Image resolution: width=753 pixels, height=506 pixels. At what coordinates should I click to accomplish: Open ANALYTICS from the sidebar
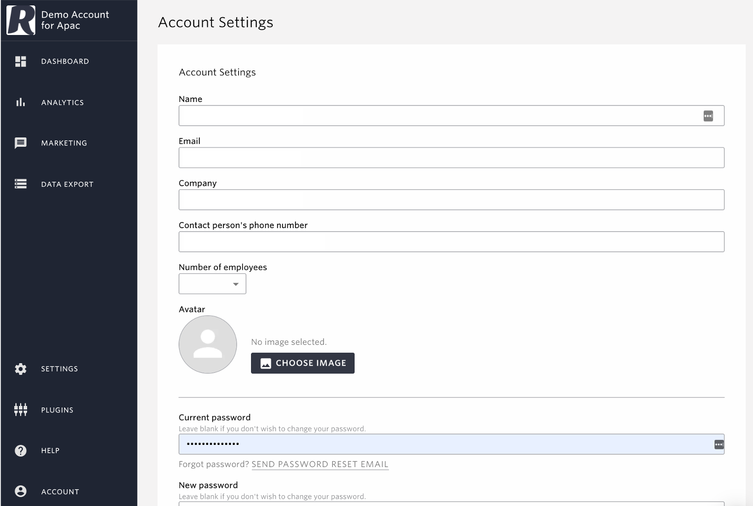[x=63, y=102]
